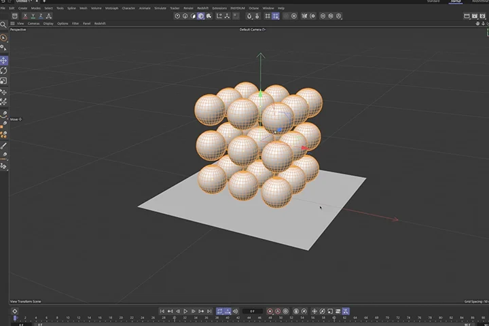This screenshot has height=326, width=489.
Task: Click the red X axis gizmo handle
Action: pyautogui.click(x=304, y=147)
